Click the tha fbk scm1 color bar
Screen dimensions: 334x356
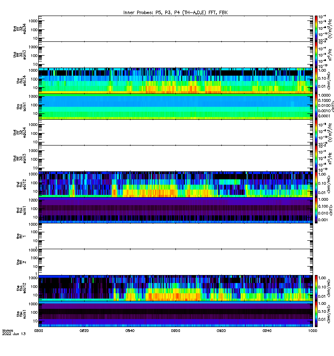point(316,106)
